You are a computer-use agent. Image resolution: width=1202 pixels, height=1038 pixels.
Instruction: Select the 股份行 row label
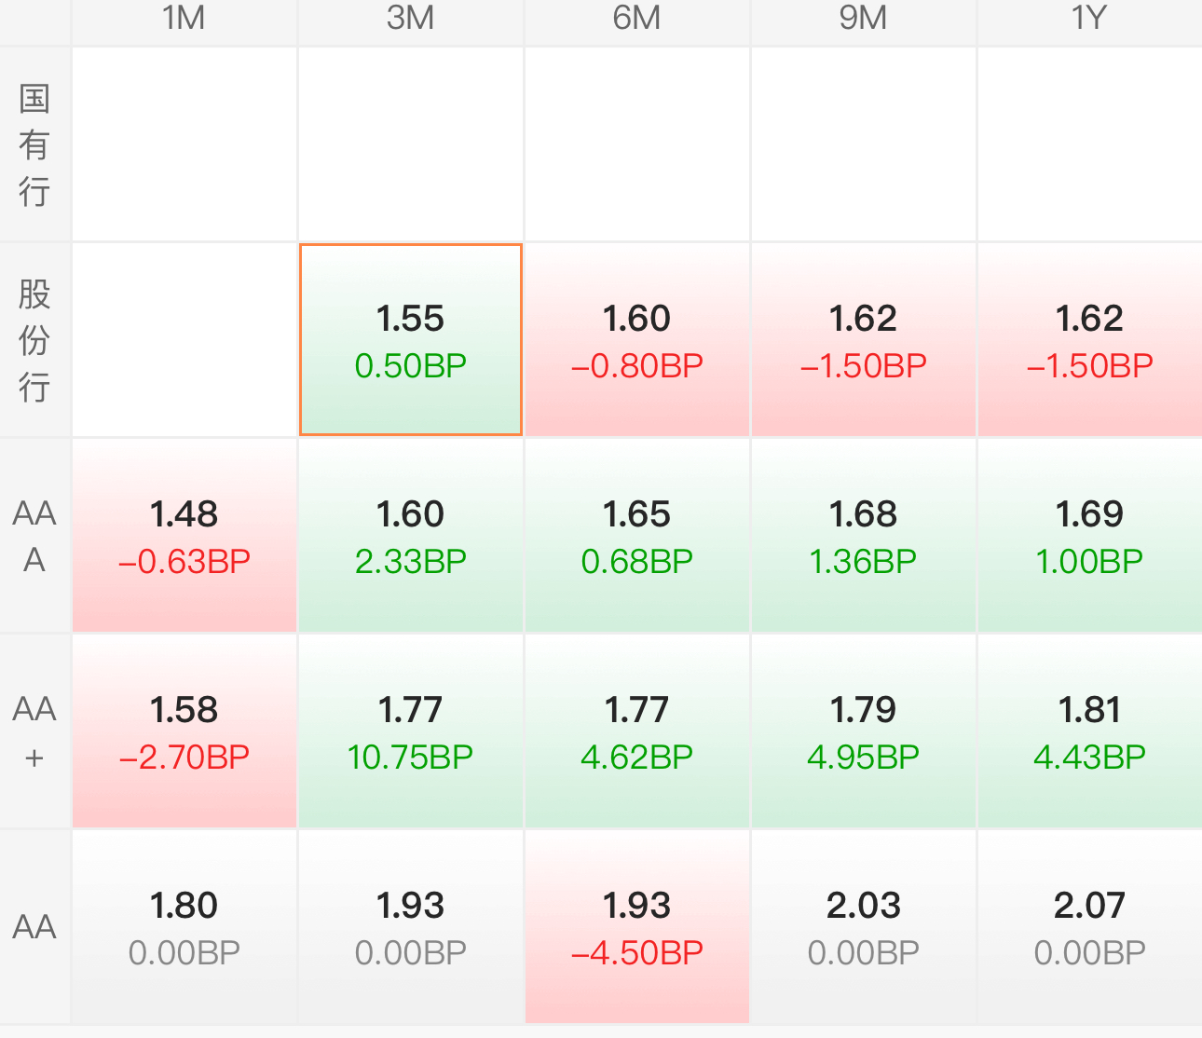(34, 340)
